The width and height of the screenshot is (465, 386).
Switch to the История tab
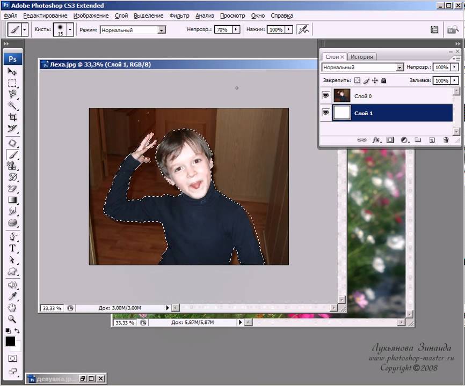point(362,56)
